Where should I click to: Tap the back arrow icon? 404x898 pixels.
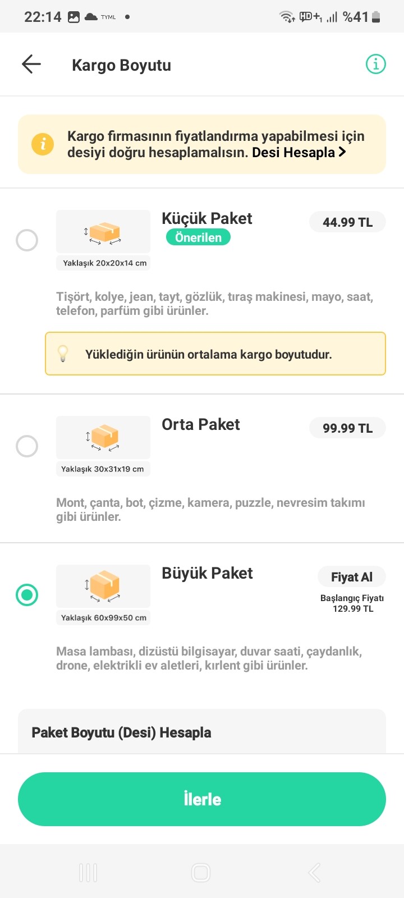tap(31, 65)
